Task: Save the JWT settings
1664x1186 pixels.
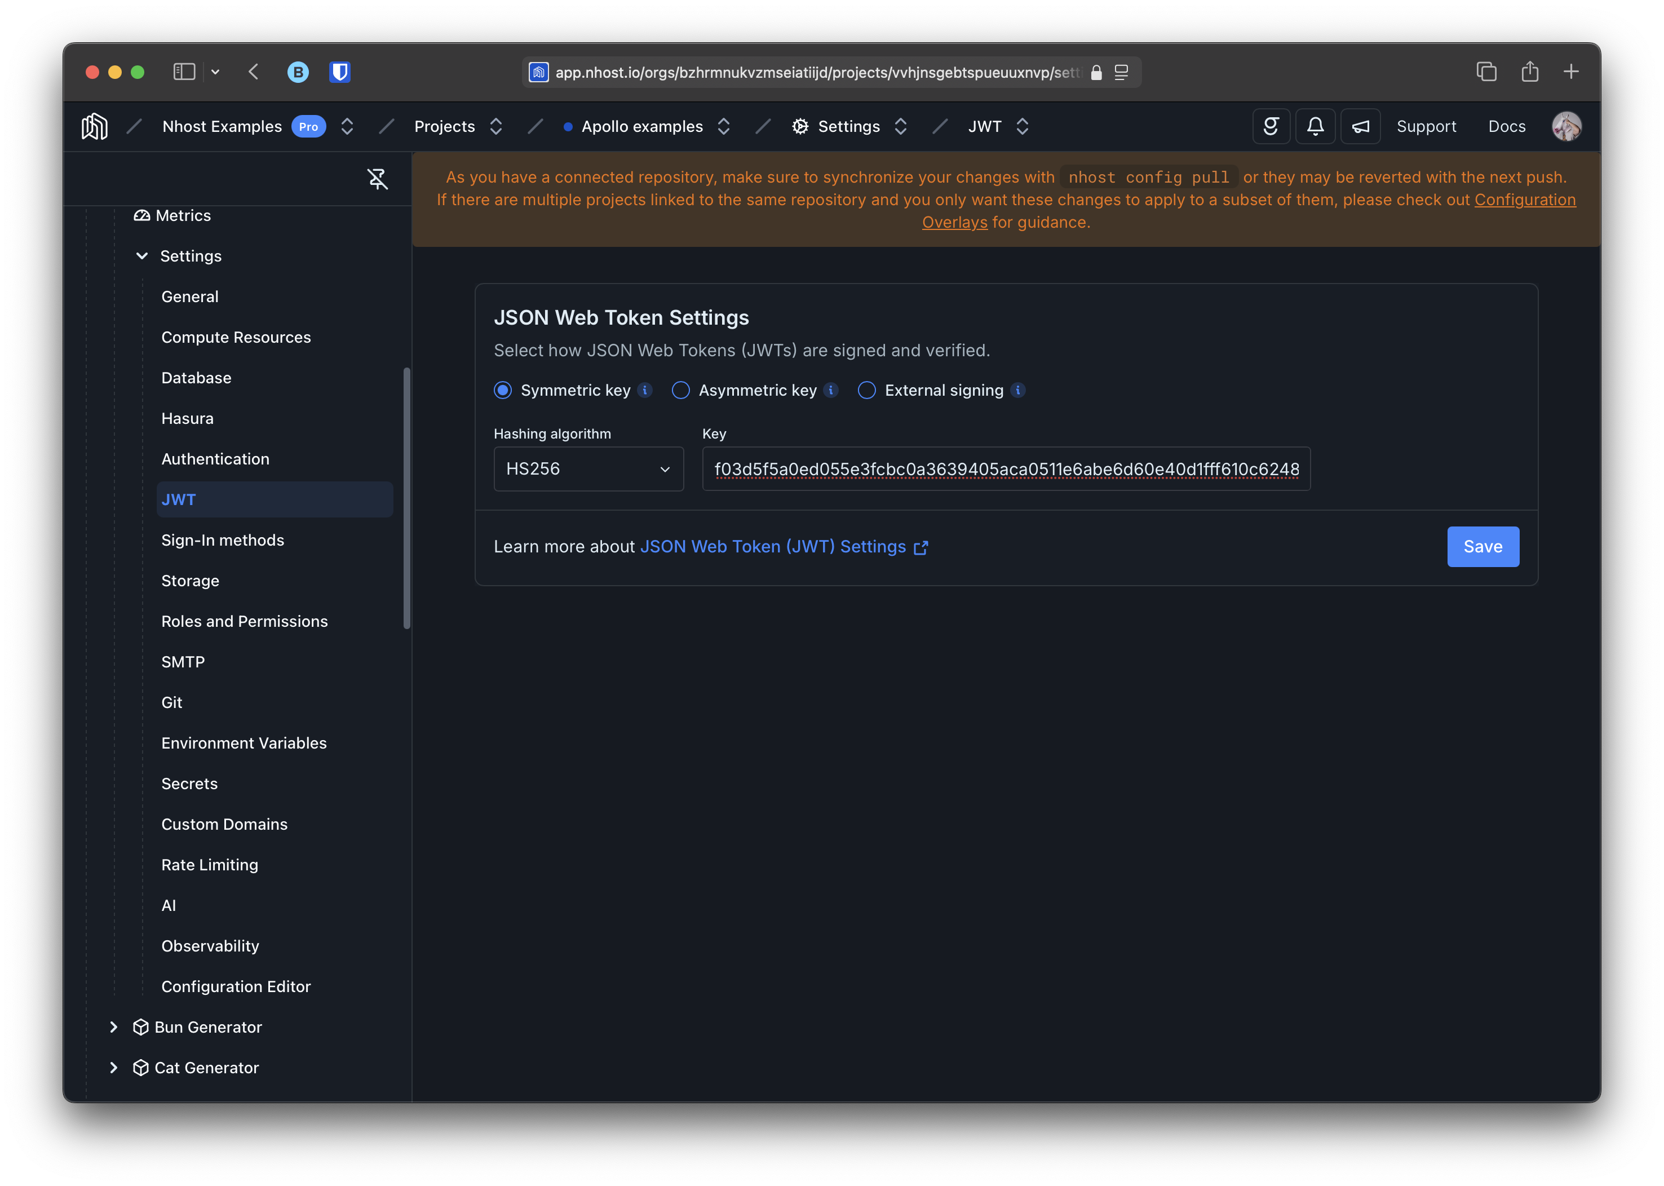Action: coord(1482,546)
